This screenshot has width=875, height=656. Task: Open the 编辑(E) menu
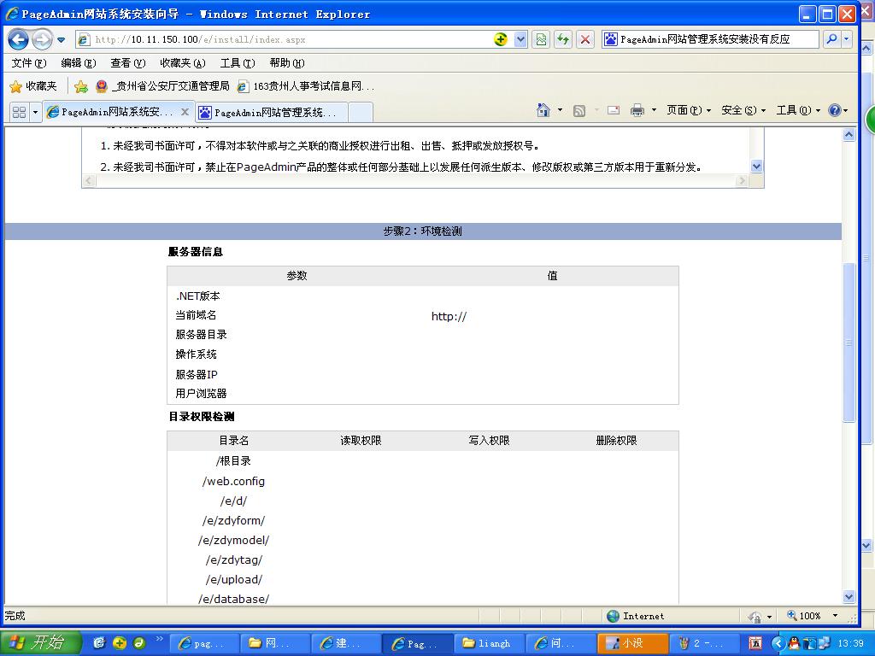(78, 63)
